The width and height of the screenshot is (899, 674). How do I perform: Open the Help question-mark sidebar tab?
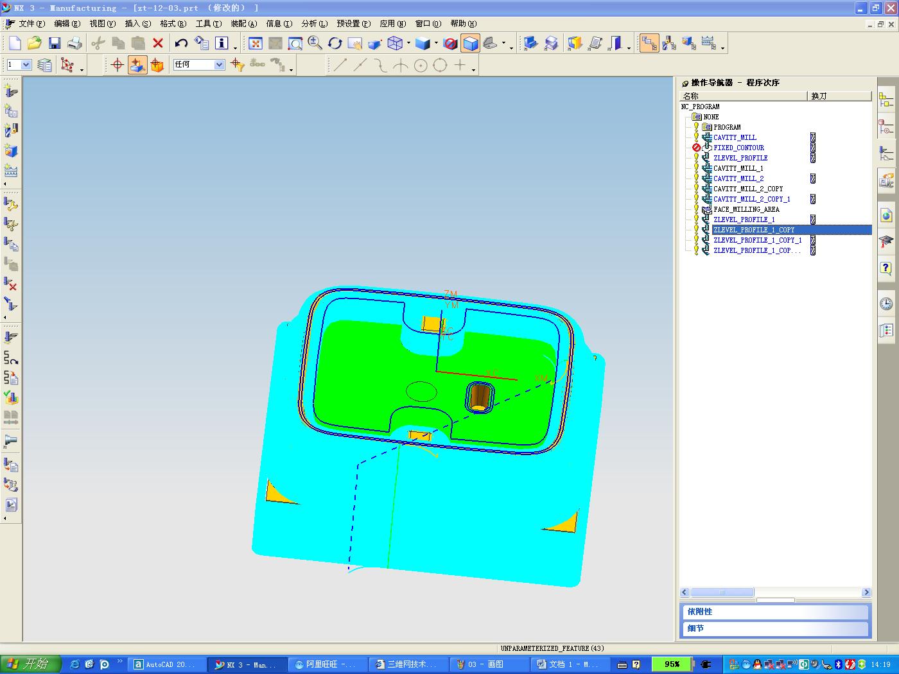coord(886,268)
